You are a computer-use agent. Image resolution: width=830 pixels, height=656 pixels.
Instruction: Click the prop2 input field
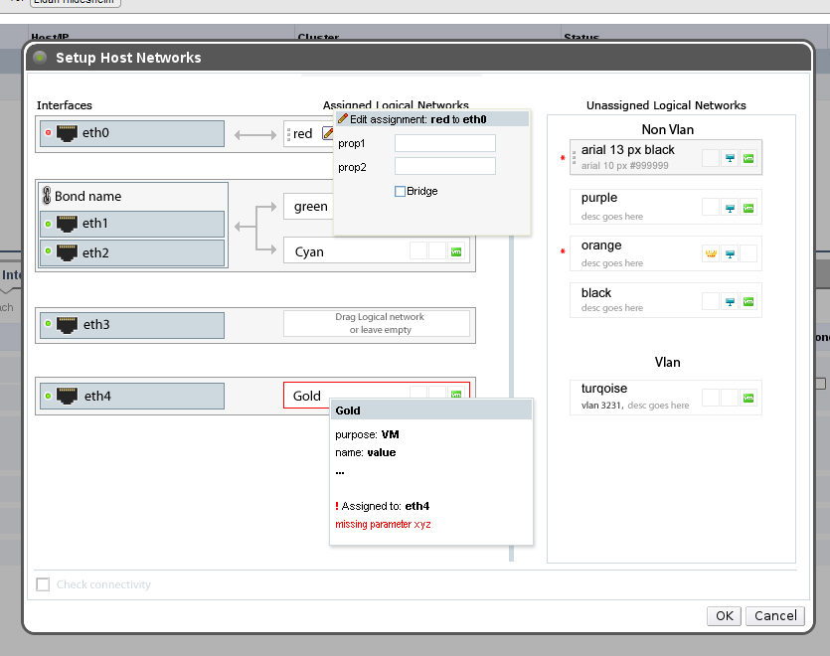point(445,167)
